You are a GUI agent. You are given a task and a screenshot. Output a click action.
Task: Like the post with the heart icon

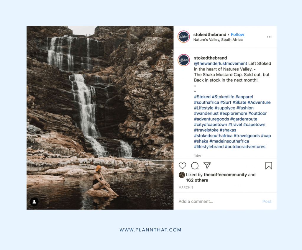coord(182,166)
